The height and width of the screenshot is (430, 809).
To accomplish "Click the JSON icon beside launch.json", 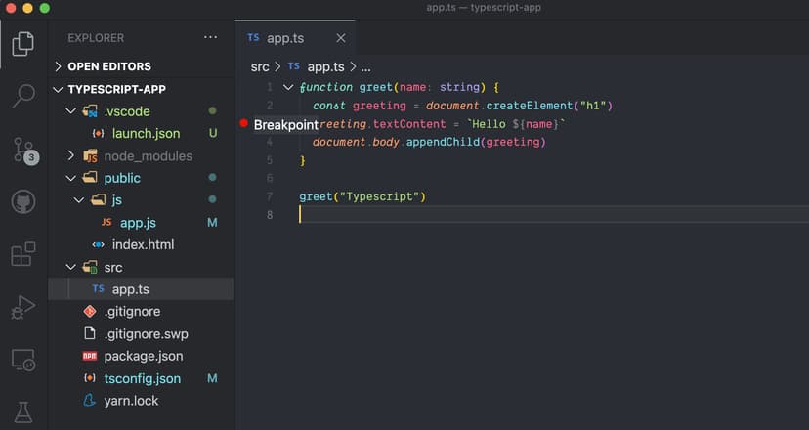I will click(98, 133).
